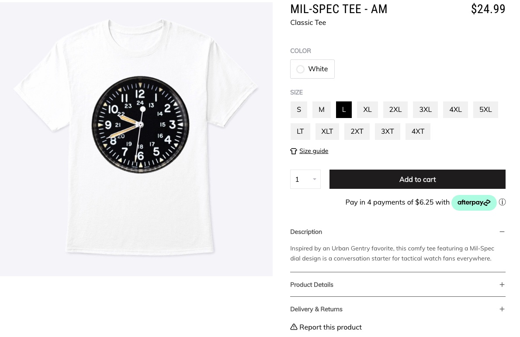Open the Size guide link

pyautogui.click(x=313, y=151)
